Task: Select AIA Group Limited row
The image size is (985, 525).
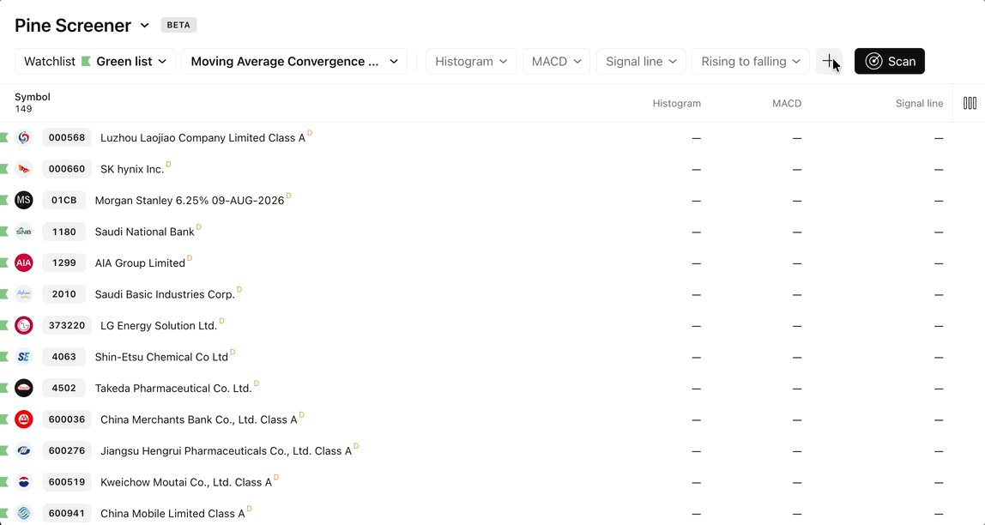Action: [140, 262]
